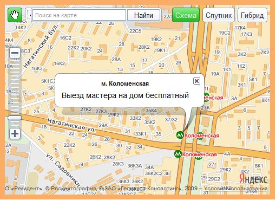Click the zoom scale track above the handle
The height and width of the screenshot is (200, 276).
point(15,87)
